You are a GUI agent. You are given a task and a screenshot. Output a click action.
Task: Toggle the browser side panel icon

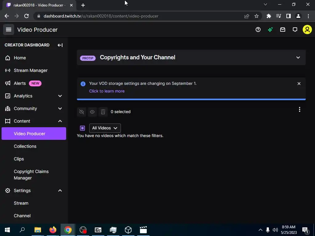[x=289, y=16]
